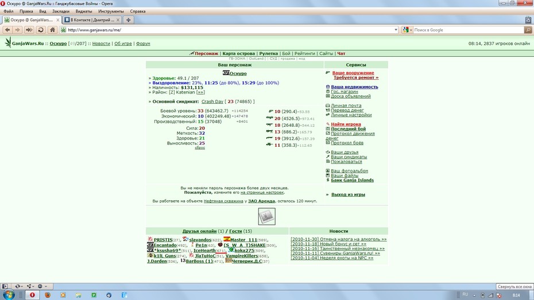Screen dimensions: 534x300
Task: Open the Home page icon
Action: 52,30
